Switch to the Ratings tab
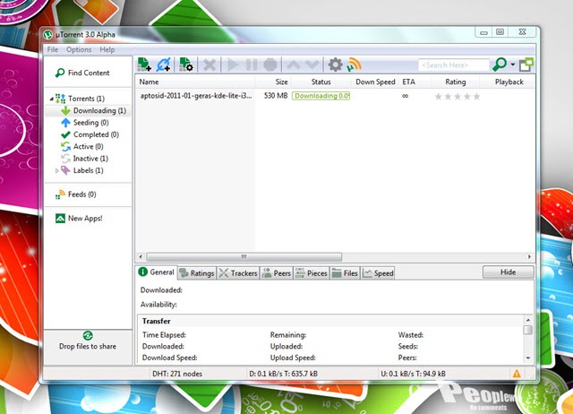 pyautogui.click(x=197, y=273)
